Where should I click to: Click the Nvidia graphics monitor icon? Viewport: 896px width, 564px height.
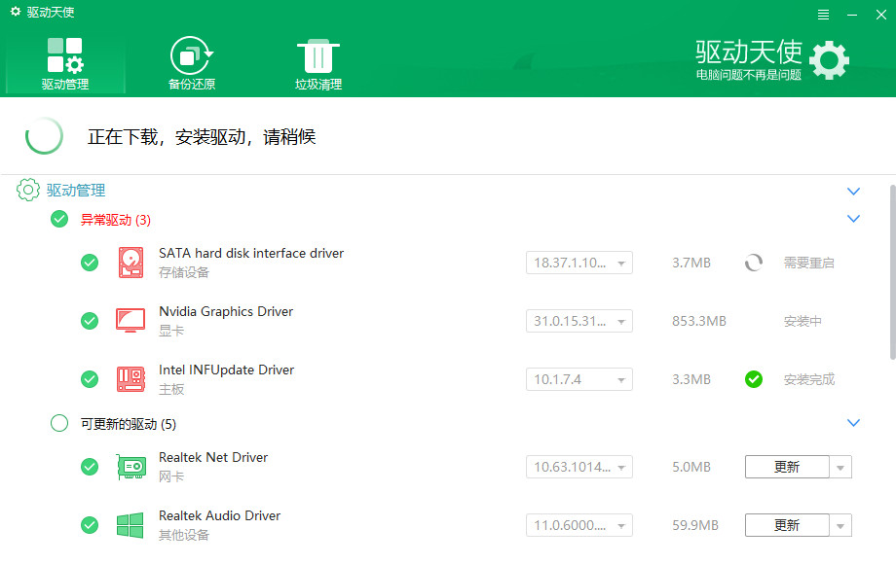130,321
